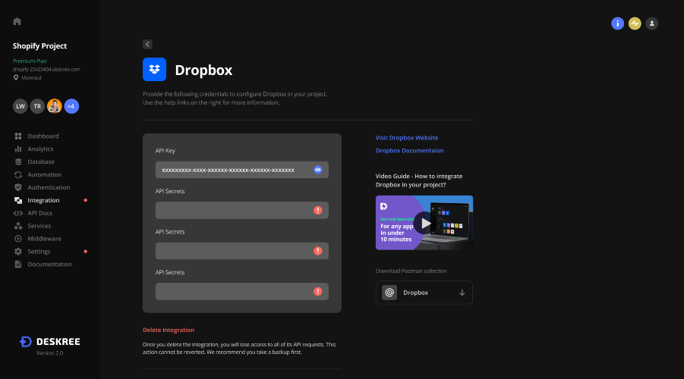Go to Analytics in the sidebar

click(40, 149)
